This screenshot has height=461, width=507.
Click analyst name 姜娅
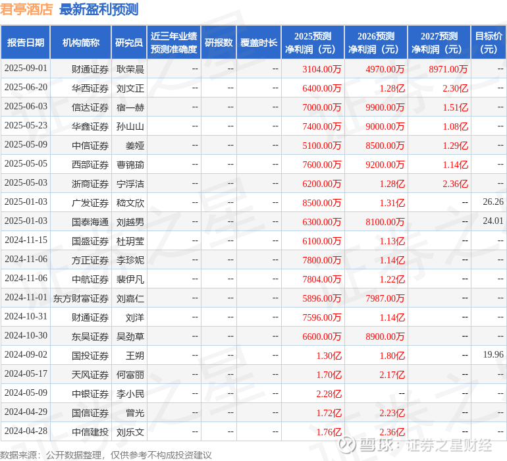[135, 146]
